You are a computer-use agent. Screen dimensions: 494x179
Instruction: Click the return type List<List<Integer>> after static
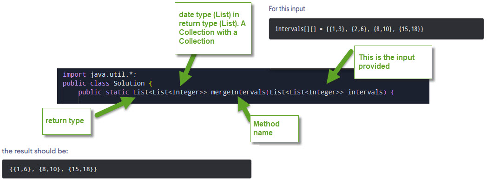pyautogui.click(x=170, y=93)
